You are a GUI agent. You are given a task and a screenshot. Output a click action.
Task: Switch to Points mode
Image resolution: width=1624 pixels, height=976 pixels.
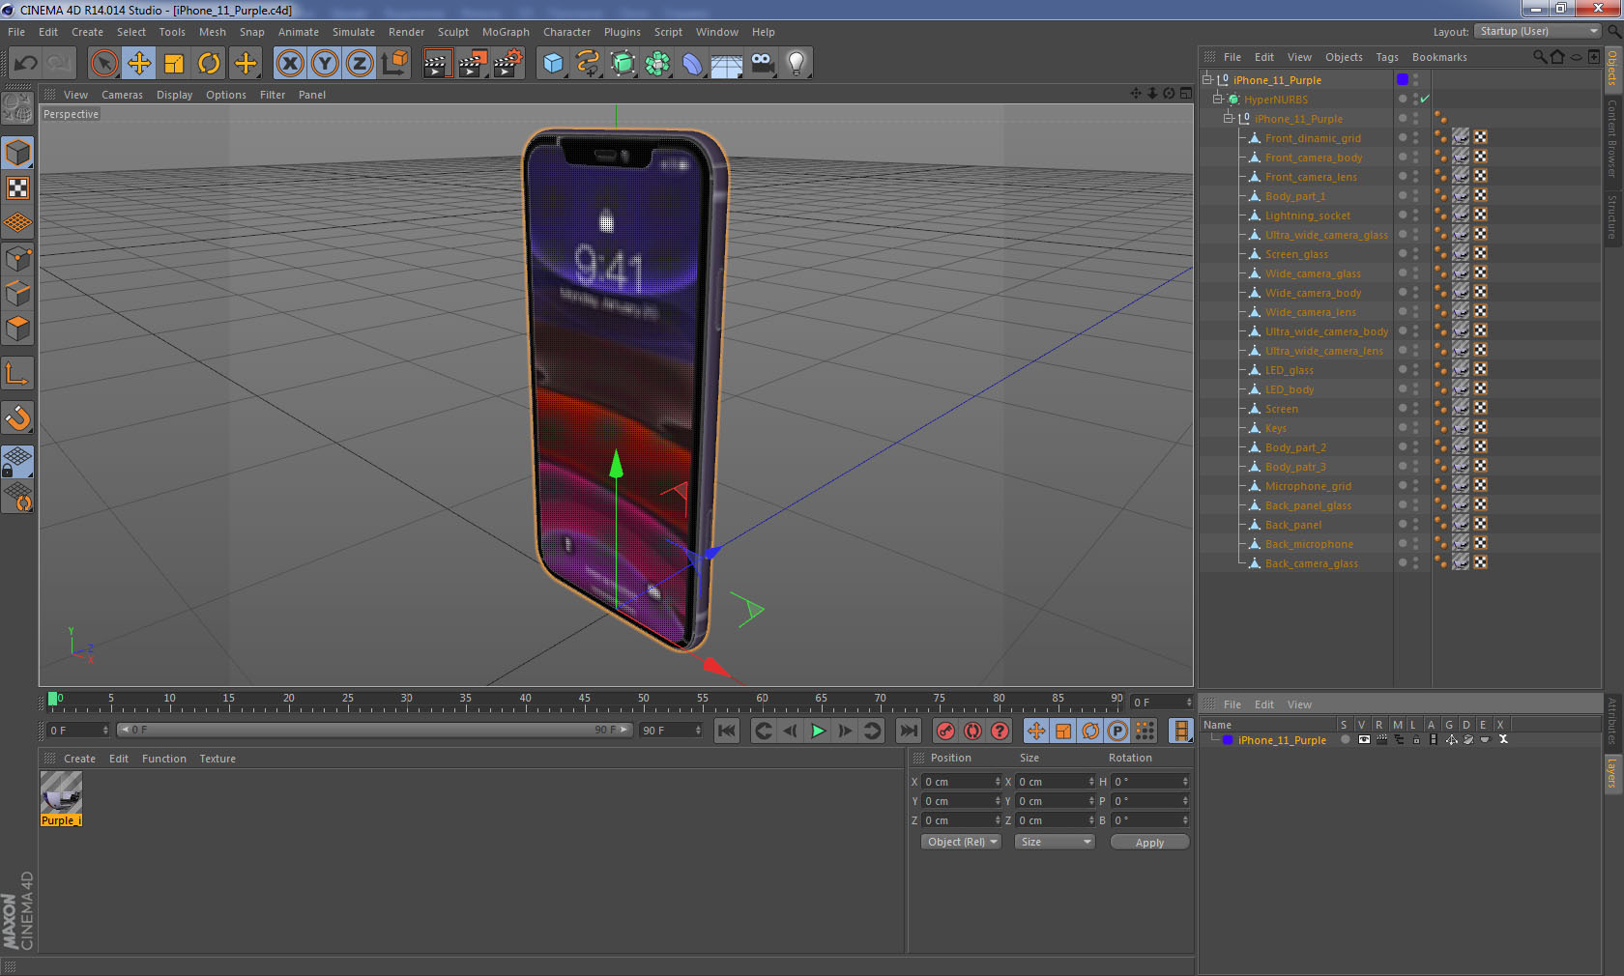coord(17,259)
